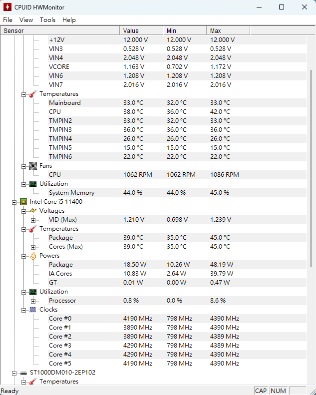Click the flame icon beside Powers

[x=33, y=256]
